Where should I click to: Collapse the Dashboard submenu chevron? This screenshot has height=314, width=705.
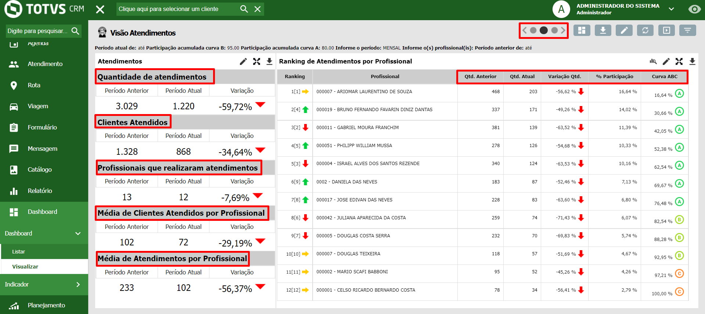point(78,233)
